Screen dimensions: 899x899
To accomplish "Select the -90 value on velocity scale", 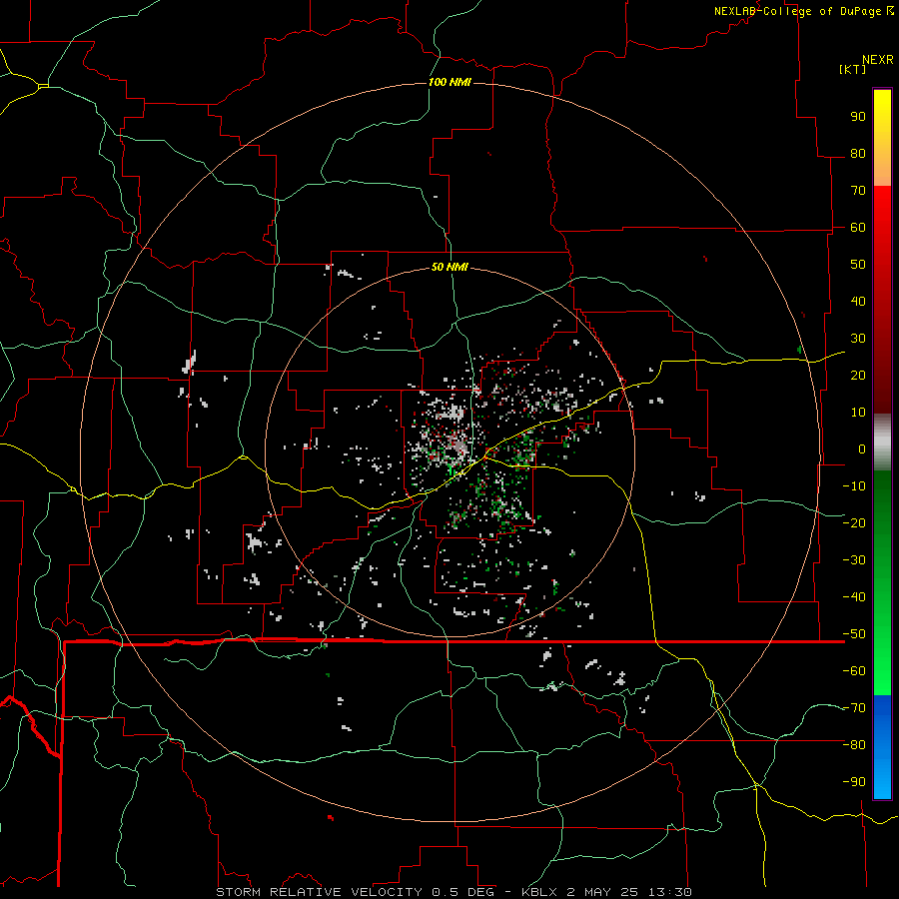I will 854,782.
